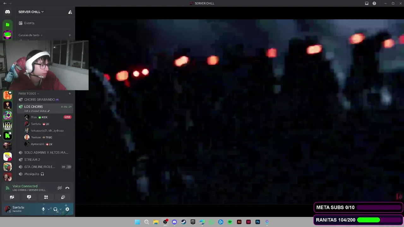This screenshot has height=227, width=404.
Task: Click Santutu user avatar in bottom panel
Action: coord(8,209)
